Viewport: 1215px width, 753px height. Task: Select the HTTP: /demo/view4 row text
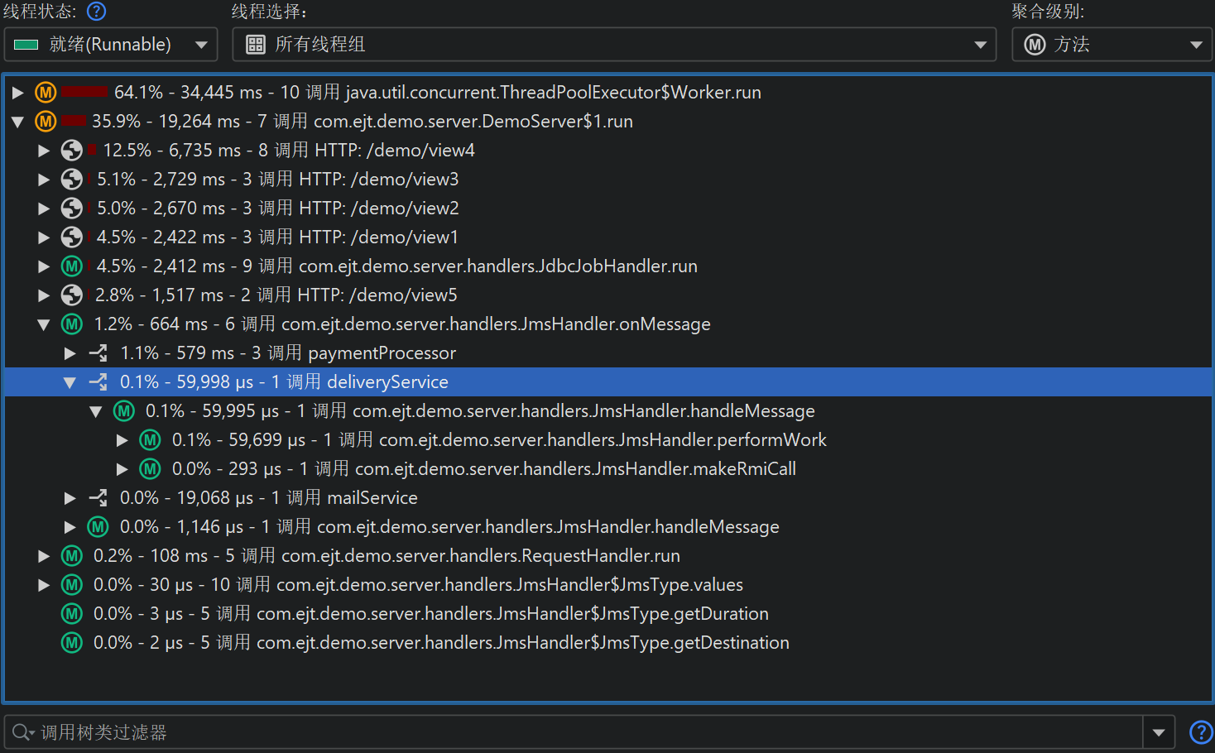[289, 151]
